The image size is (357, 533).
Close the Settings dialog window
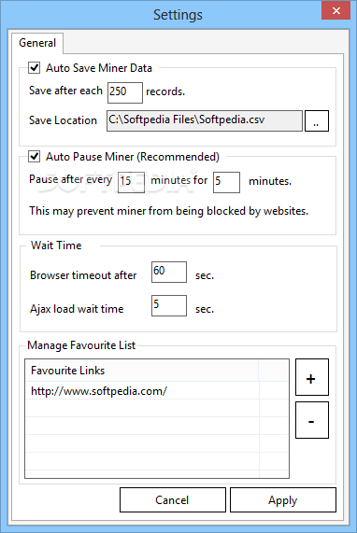tap(336, 10)
